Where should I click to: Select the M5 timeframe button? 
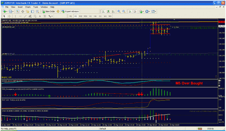[x=76, y=16]
